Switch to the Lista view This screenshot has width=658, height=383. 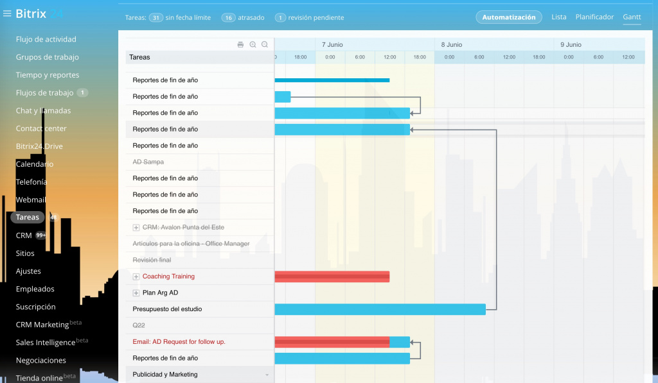point(559,17)
